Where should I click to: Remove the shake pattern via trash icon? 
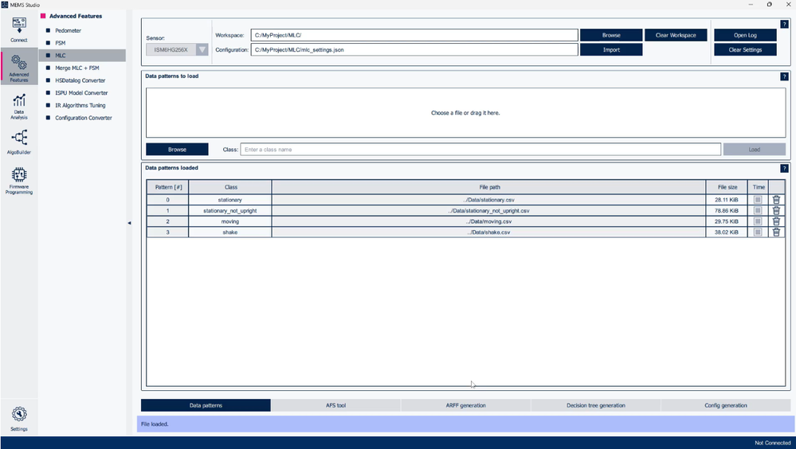[776, 232]
